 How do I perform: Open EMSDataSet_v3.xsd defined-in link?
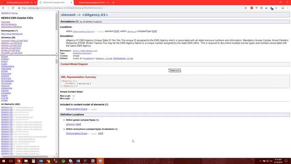click(x=123, y=58)
